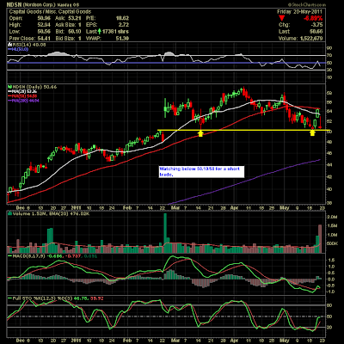
Task: Click the VWAP value 51.30
Action: pyautogui.click(x=123, y=39)
